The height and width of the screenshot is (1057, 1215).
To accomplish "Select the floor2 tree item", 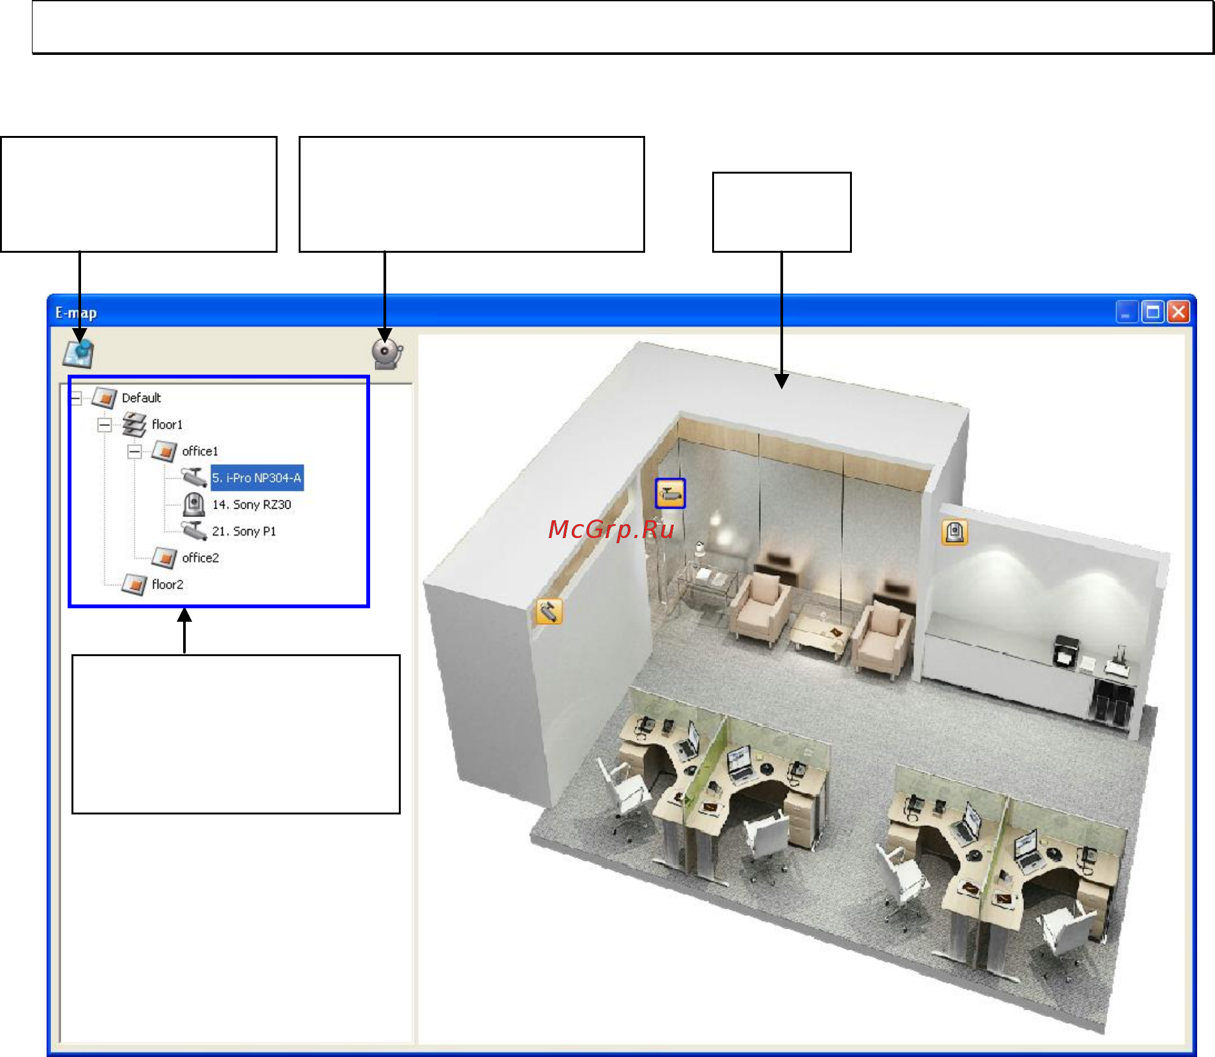I will pyautogui.click(x=168, y=585).
